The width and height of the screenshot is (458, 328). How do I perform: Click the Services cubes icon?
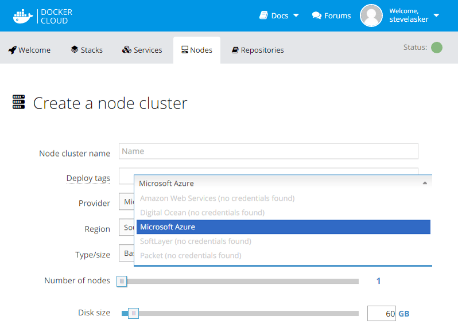127,50
